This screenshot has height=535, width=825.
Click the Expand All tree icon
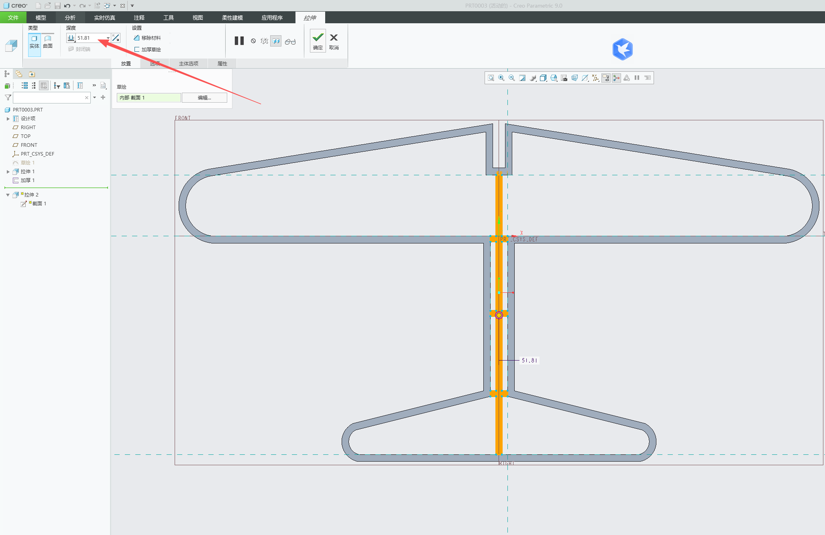(x=24, y=85)
